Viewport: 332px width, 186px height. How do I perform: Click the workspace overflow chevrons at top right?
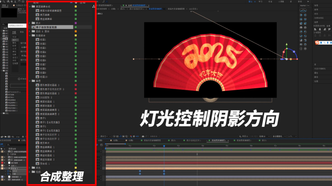click(308, 1)
